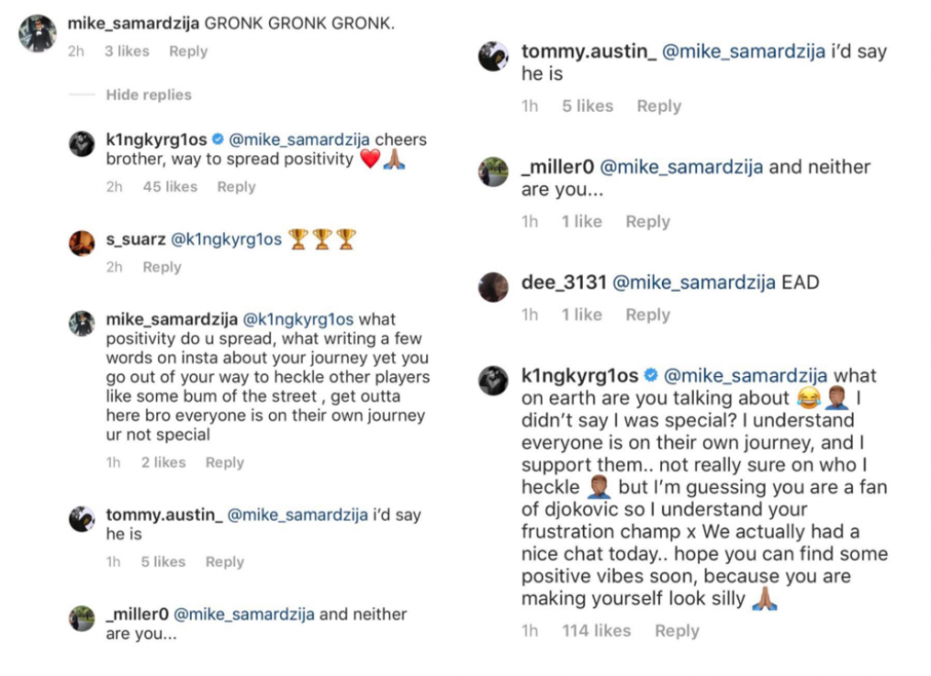The height and width of the screenshot is (676, 931).
Task: Click k1ngkyrg1os avatar beside "cheers brother" comment
Action: point(82,143)
